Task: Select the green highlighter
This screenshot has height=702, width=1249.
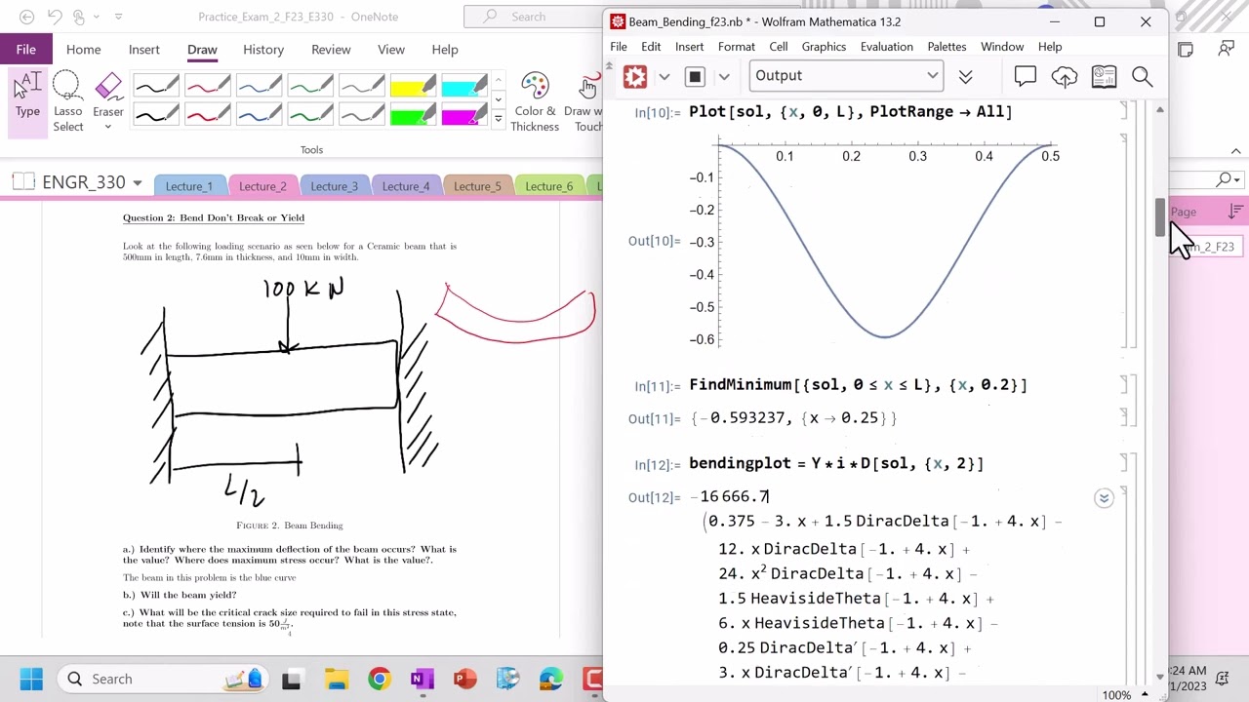Action: click(413, 117)
